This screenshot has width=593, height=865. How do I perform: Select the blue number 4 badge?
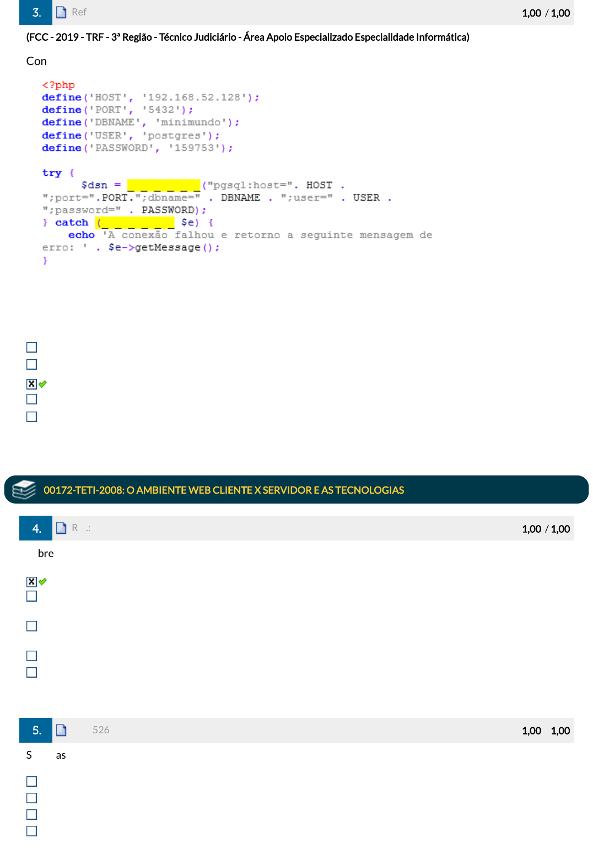pos(36,528)
